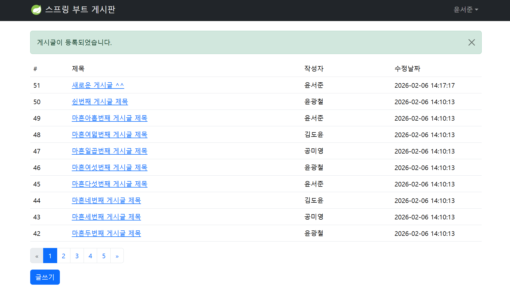Click the Spring leaf logo icon
This screenshot has width=510, height=289.
[36, 10]
